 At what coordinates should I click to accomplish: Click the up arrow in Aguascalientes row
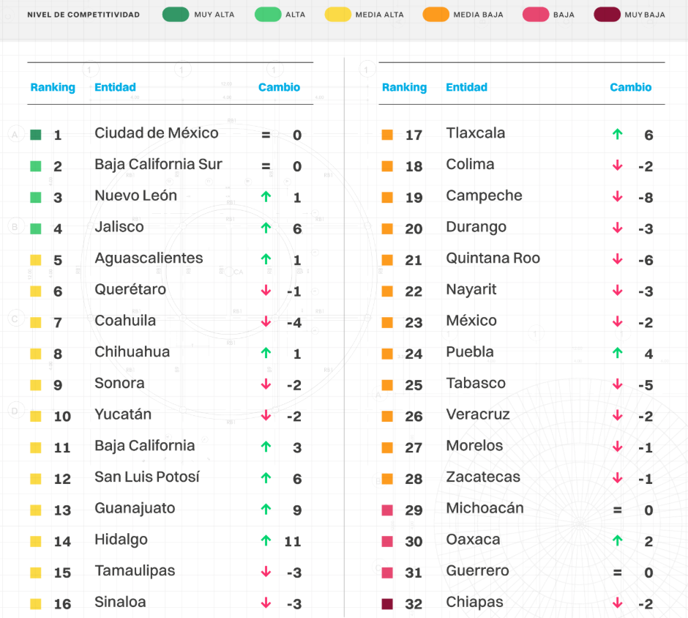266,259
